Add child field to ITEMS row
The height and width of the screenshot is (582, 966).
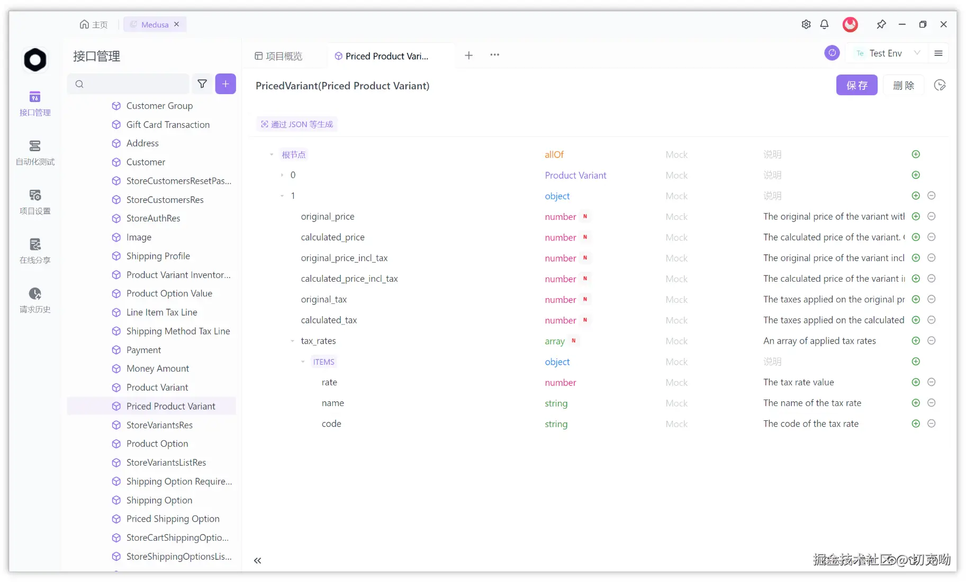click(x=916, y=362)
